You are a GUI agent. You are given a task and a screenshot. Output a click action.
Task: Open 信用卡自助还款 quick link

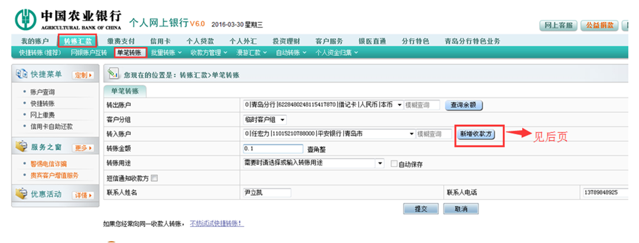52,126
